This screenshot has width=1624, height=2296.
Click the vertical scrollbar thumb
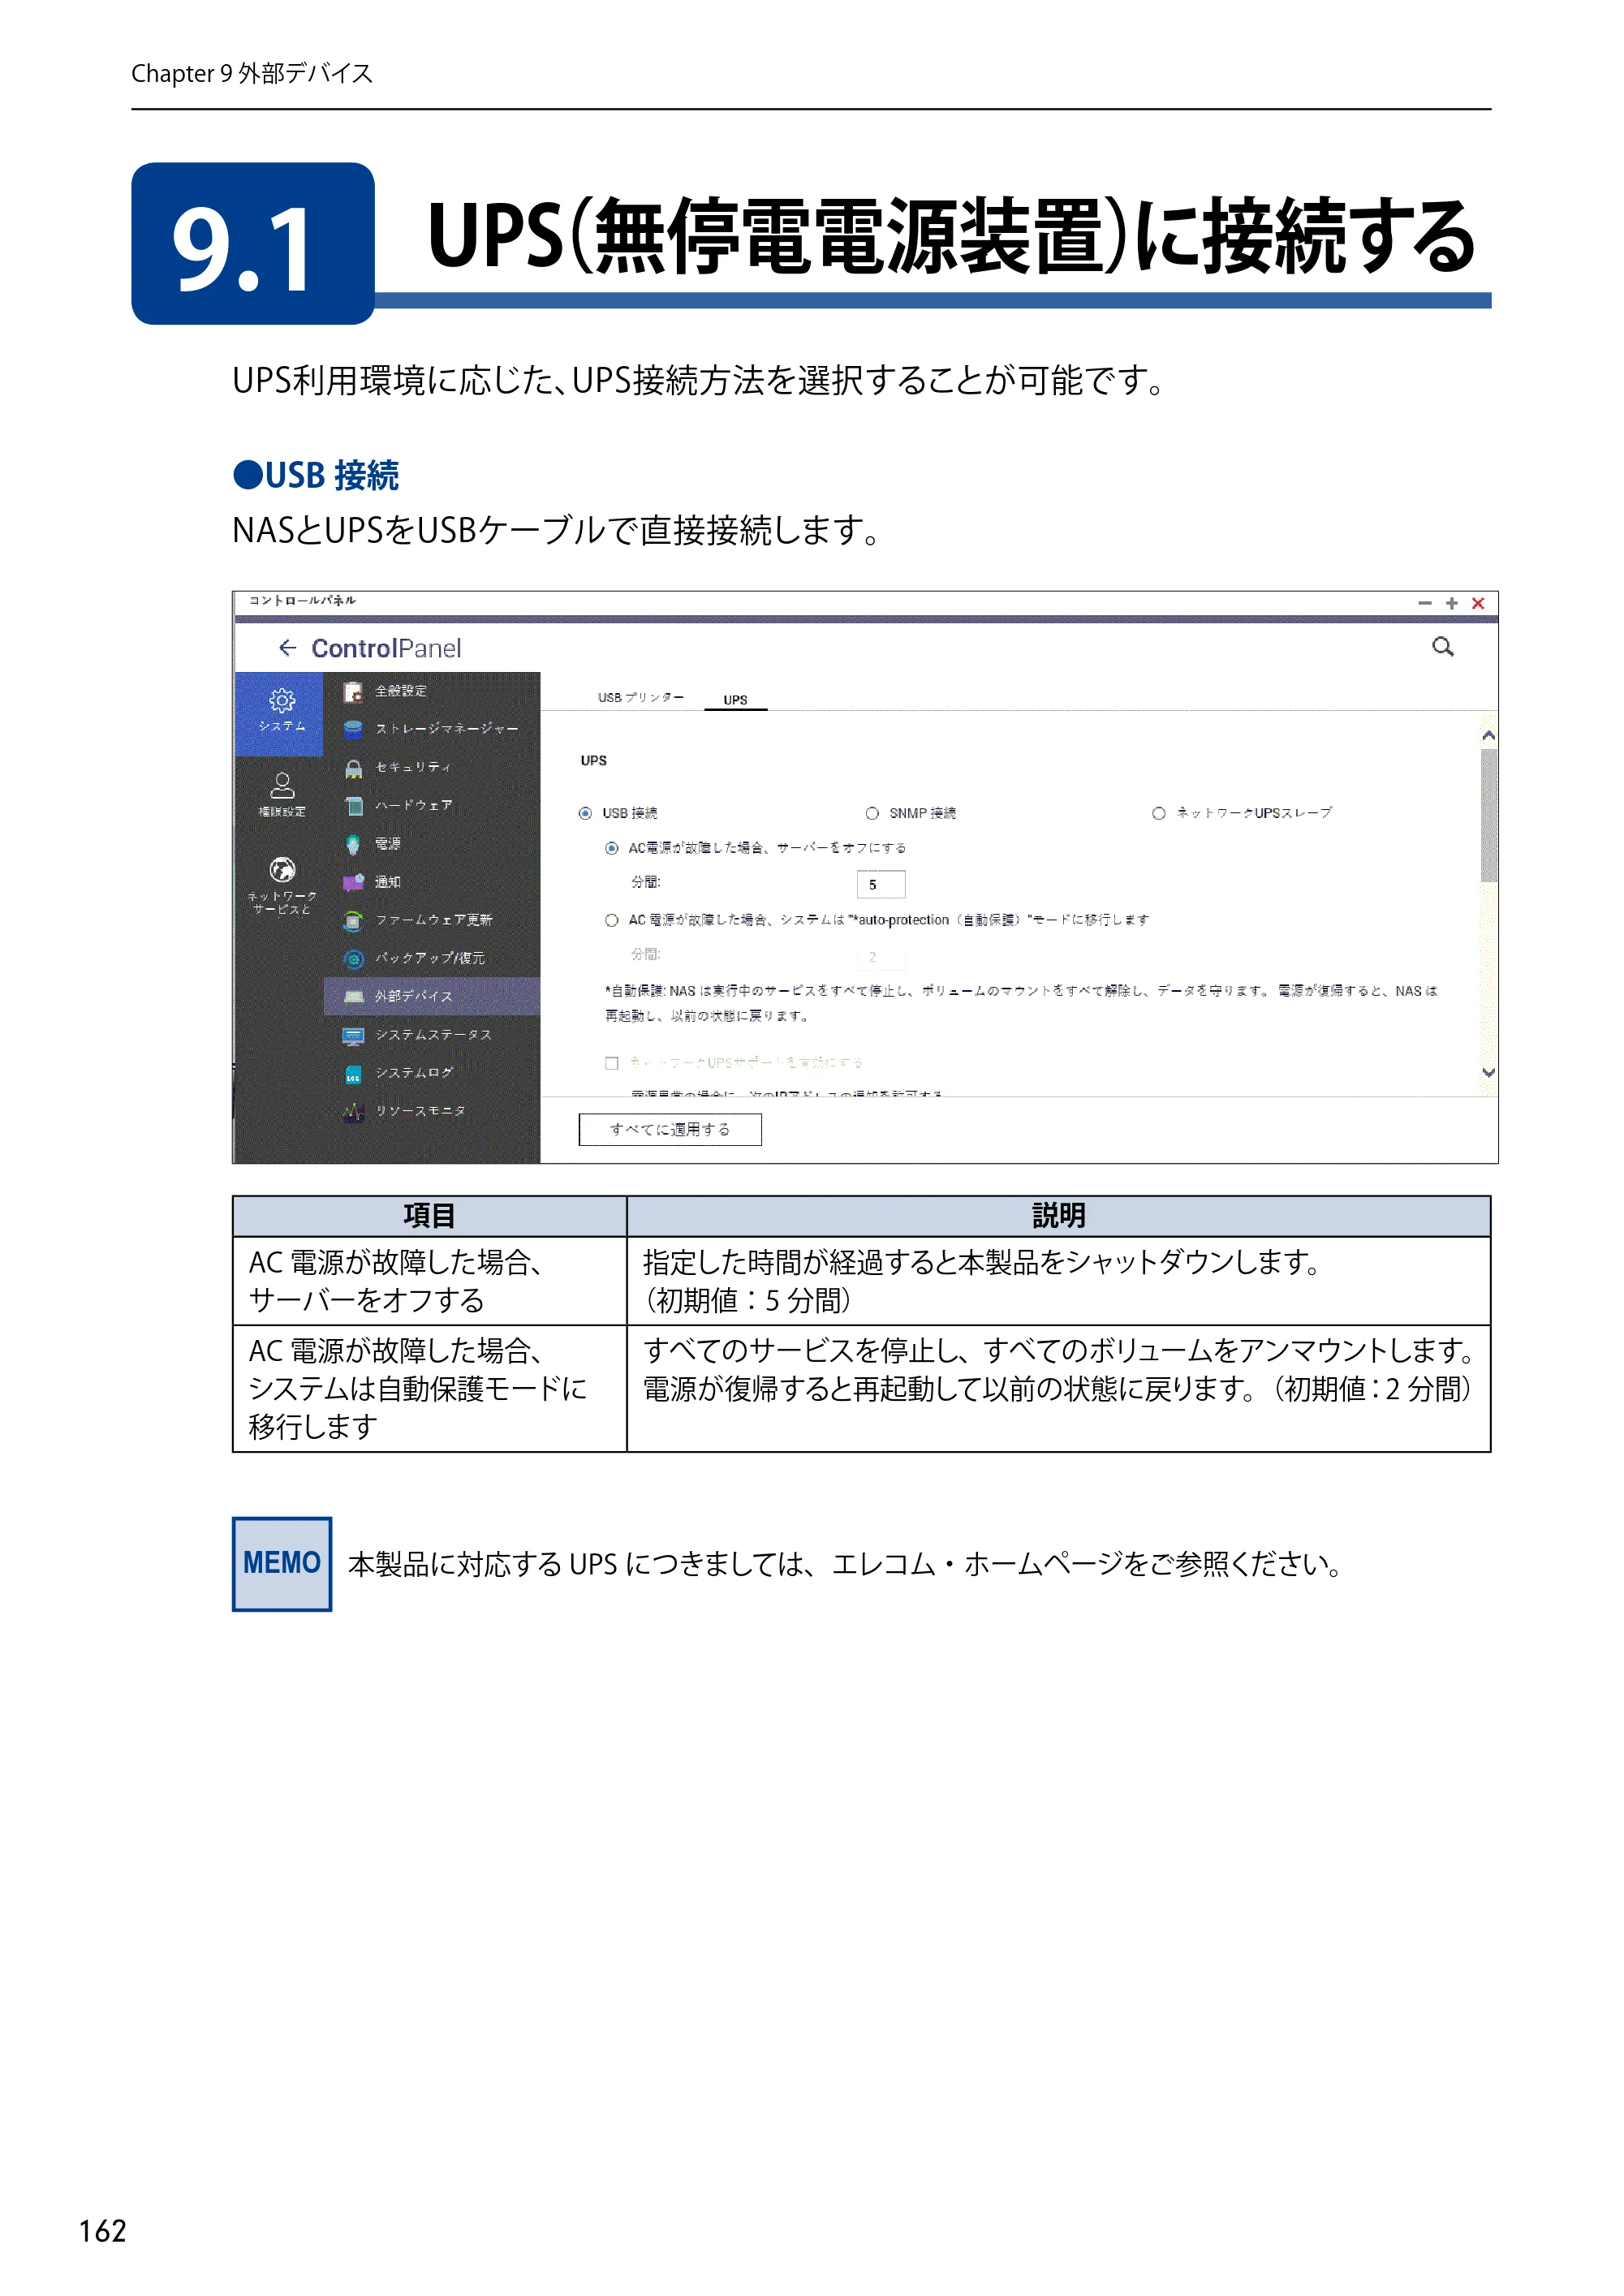[1488, 815]
